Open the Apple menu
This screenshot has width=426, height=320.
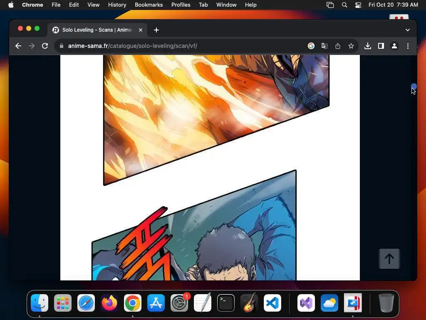[11, 5]
